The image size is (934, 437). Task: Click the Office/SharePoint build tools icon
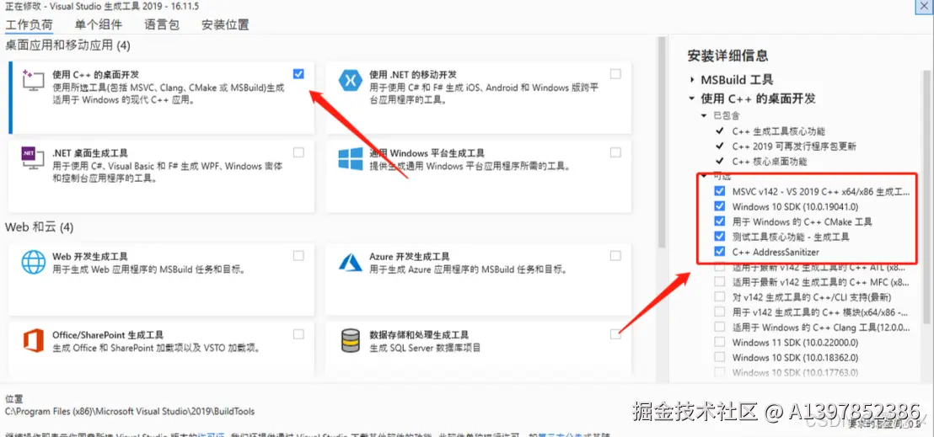click(x=34, y=340)
